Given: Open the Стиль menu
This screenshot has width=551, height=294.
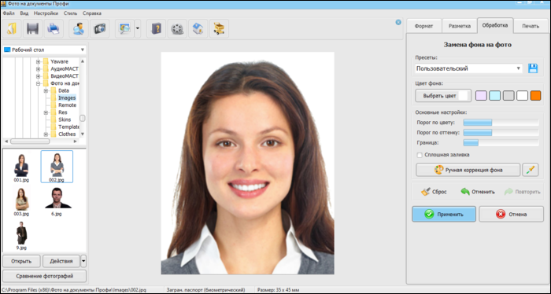Looking at the screenshot, I should 70,13.
